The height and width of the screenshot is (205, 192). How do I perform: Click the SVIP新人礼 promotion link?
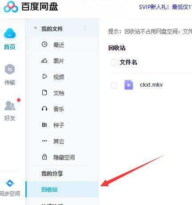[165, 7]
